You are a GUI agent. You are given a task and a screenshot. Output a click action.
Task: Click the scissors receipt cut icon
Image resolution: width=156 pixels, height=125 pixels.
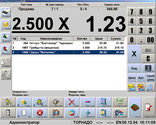tap(6, 62)
